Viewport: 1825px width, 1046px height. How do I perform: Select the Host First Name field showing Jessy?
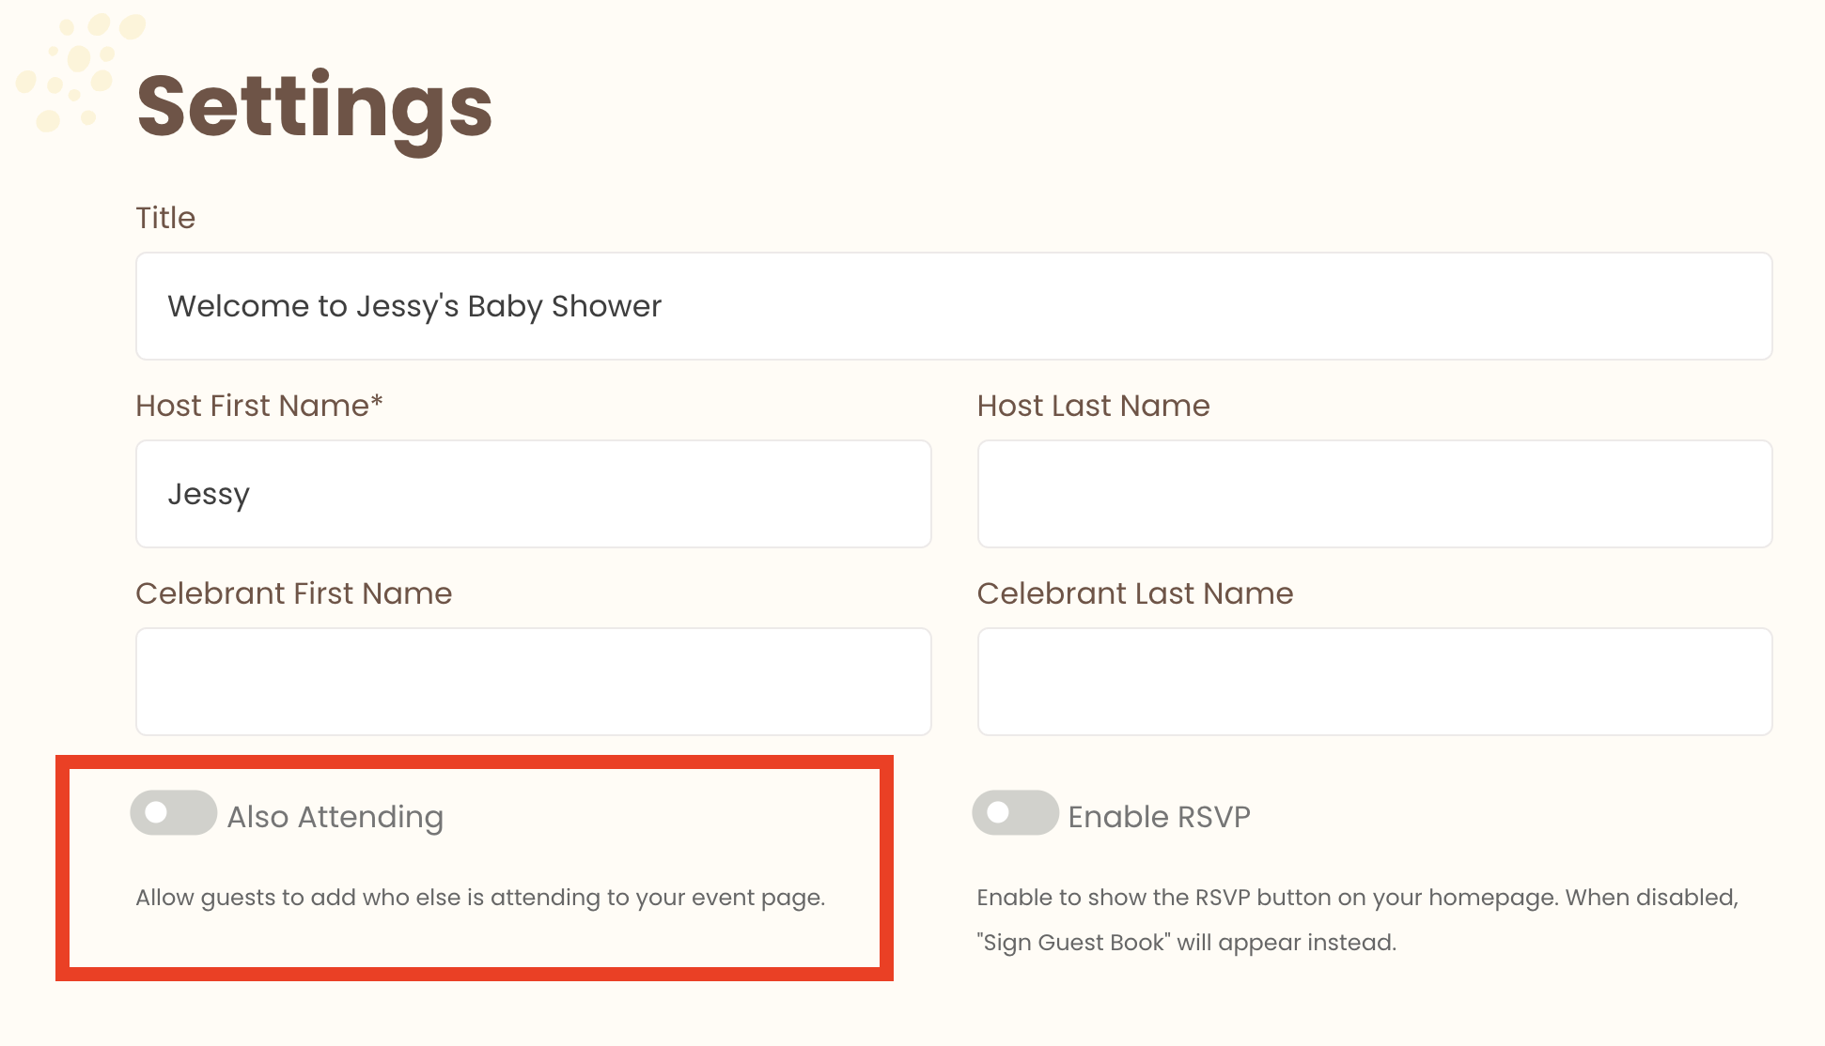tap(533, 493)
